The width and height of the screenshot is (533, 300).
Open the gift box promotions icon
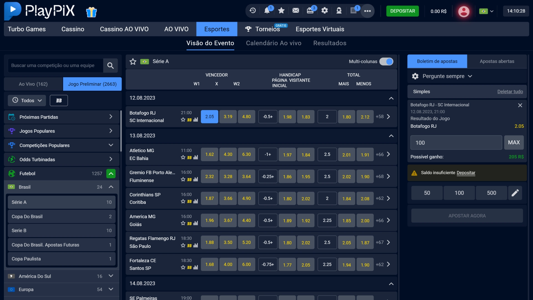click(x=91, y=12)
